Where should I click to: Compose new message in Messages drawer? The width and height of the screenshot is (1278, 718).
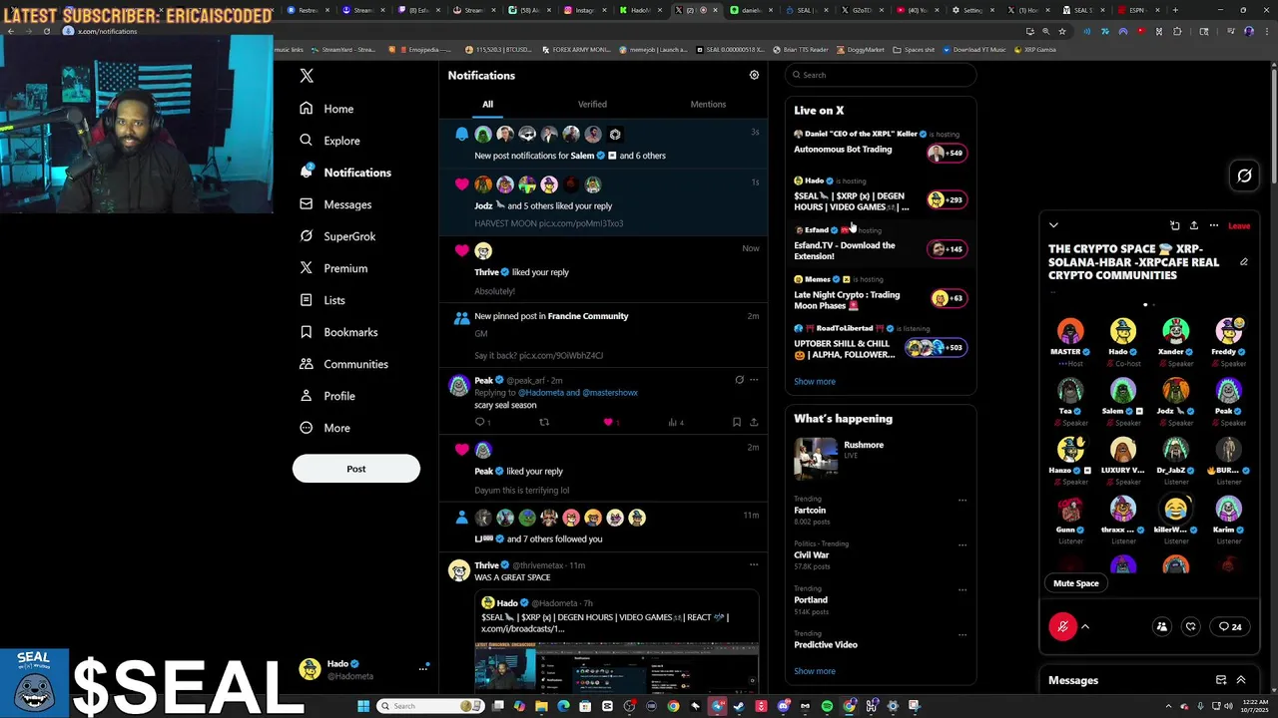[1220, 680]
